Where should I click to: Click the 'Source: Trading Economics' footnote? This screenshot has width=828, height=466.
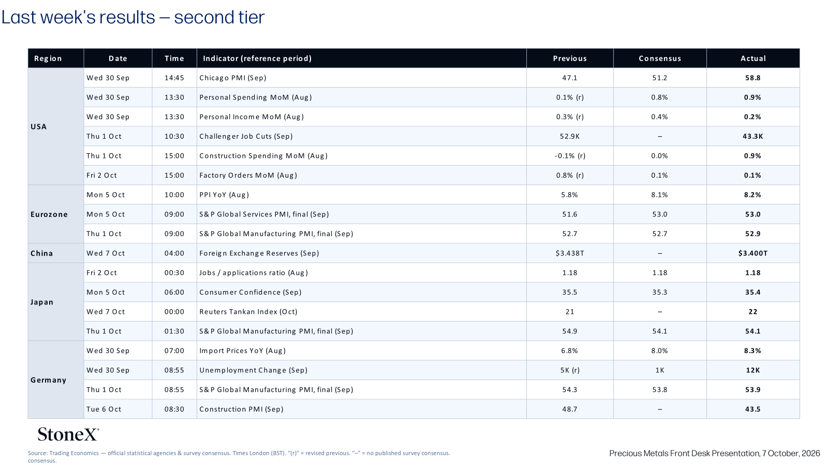coord(239,456)
